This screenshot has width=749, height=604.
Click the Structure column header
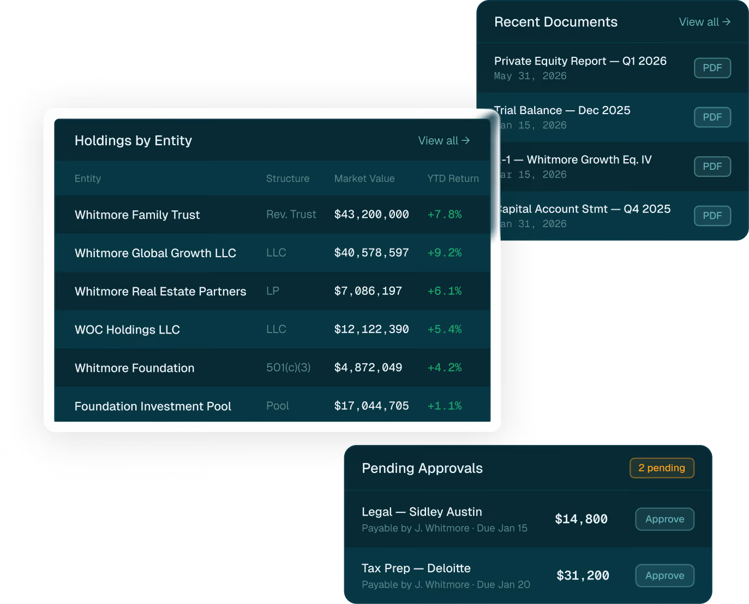point(287,179)
